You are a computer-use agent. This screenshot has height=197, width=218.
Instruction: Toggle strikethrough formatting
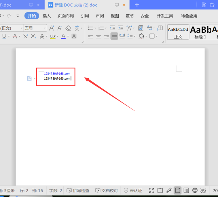[15, 36]
